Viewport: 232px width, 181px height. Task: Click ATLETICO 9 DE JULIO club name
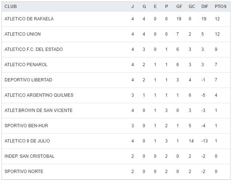(x=27, y=141)
